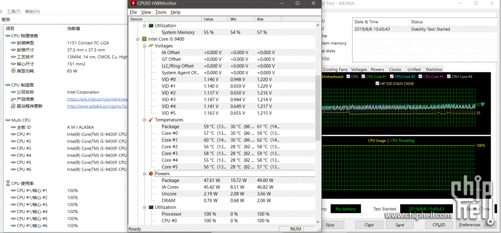Click the CPUID button in stability test
The image size is (501, 233).
click(439, 225)
